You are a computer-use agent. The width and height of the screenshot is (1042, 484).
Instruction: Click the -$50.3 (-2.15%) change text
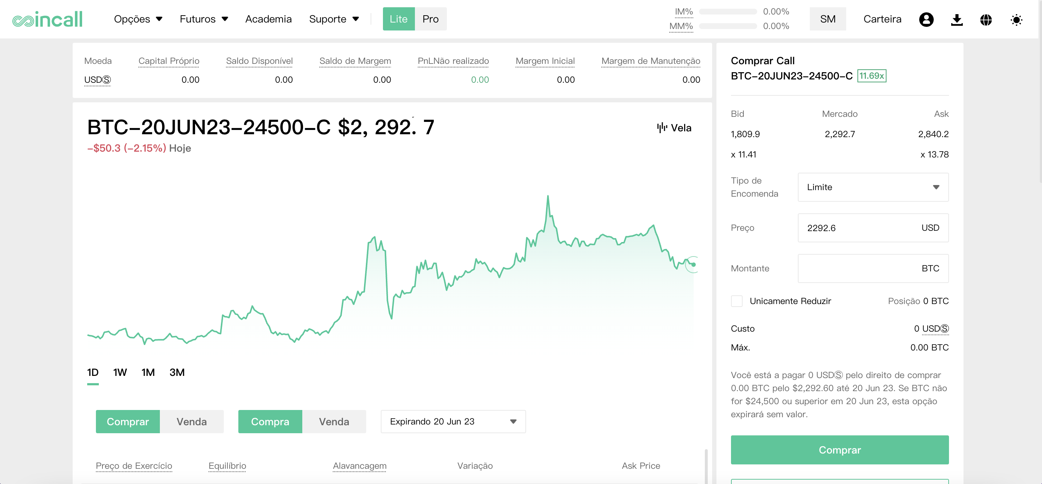(126, 148)
